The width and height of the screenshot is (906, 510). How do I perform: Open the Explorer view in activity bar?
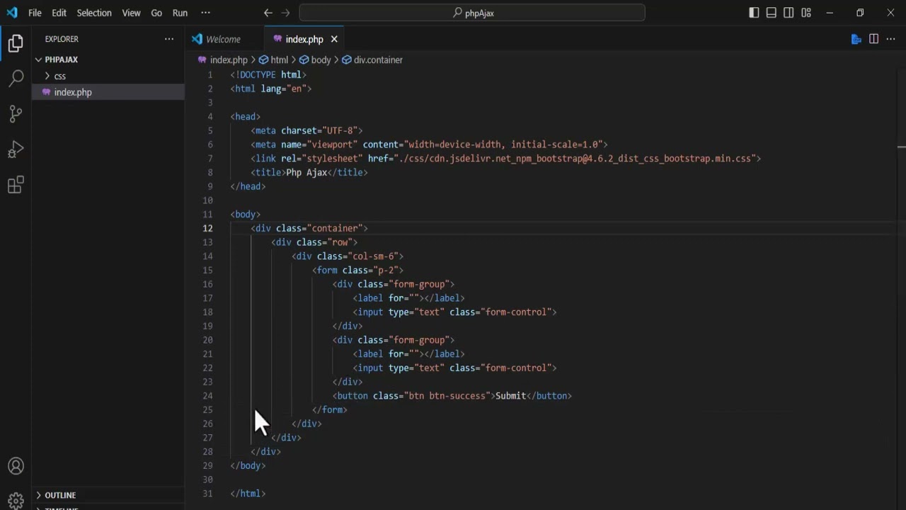click(16, 43)
